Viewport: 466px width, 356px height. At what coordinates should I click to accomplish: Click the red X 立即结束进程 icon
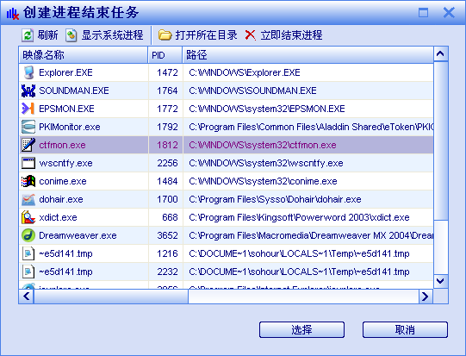(x=251, y=35)
